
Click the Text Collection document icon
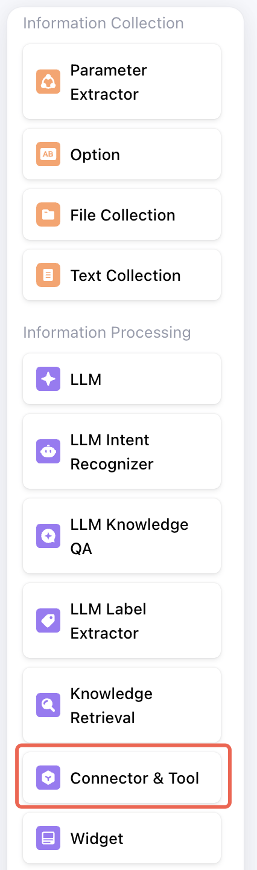(48, 275)
